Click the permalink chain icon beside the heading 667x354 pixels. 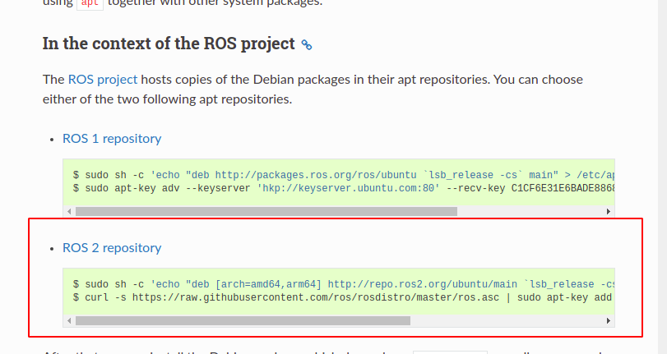[x=307, y=44]
